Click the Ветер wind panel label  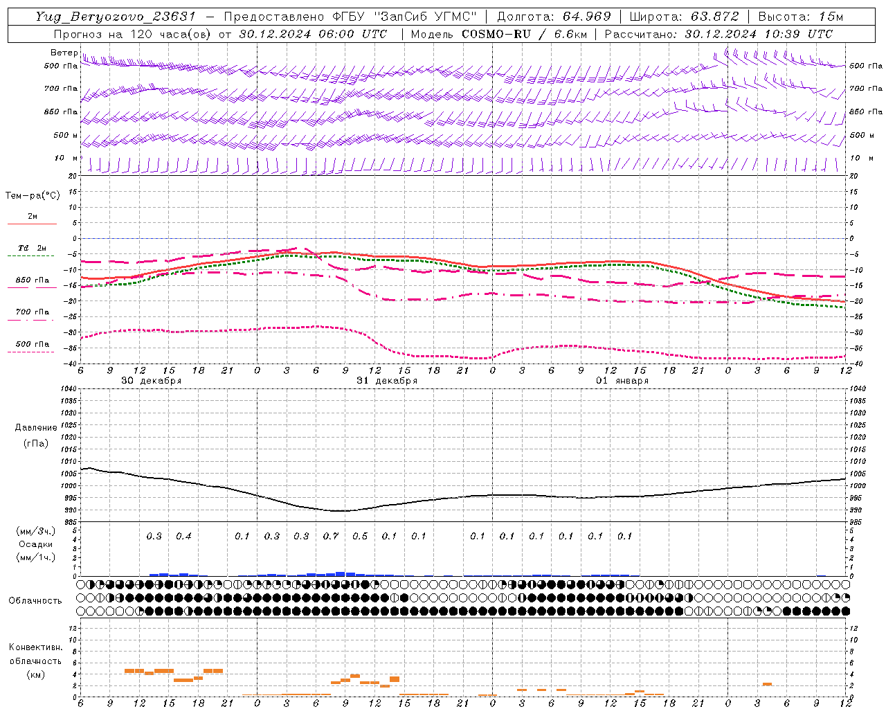pyautogui.click(x=64, y=53)
